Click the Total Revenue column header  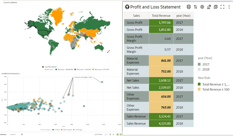click(x=161, y=15)
